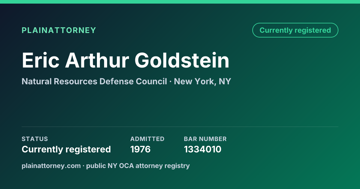The height and width of the screenshot is (189, 360).
Task: Click the Currently registered pill badge
Action: click(x=295, y=30)
